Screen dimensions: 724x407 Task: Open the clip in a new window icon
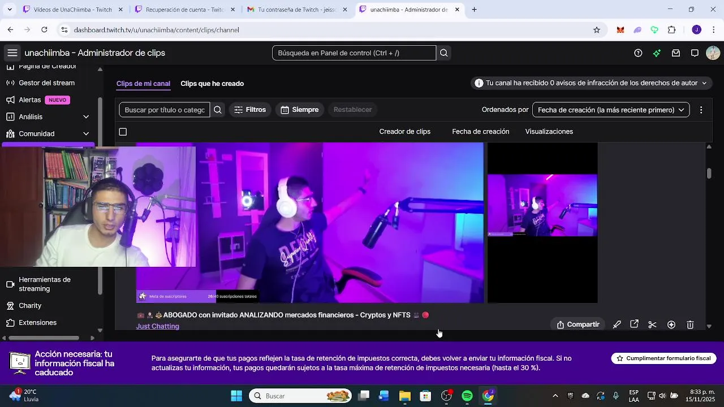click(x=635, y=324)
